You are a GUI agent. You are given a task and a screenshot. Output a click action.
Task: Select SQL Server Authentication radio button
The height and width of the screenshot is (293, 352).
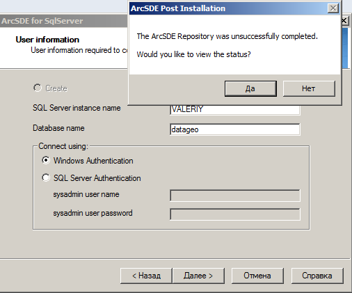coord(46,177)
